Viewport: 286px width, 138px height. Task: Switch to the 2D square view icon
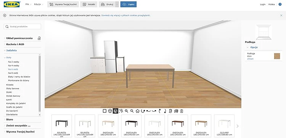[104, 111]
